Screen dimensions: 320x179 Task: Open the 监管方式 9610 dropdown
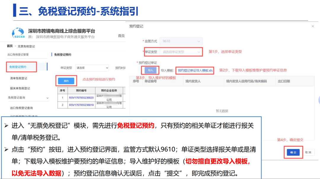coord(181,41)
